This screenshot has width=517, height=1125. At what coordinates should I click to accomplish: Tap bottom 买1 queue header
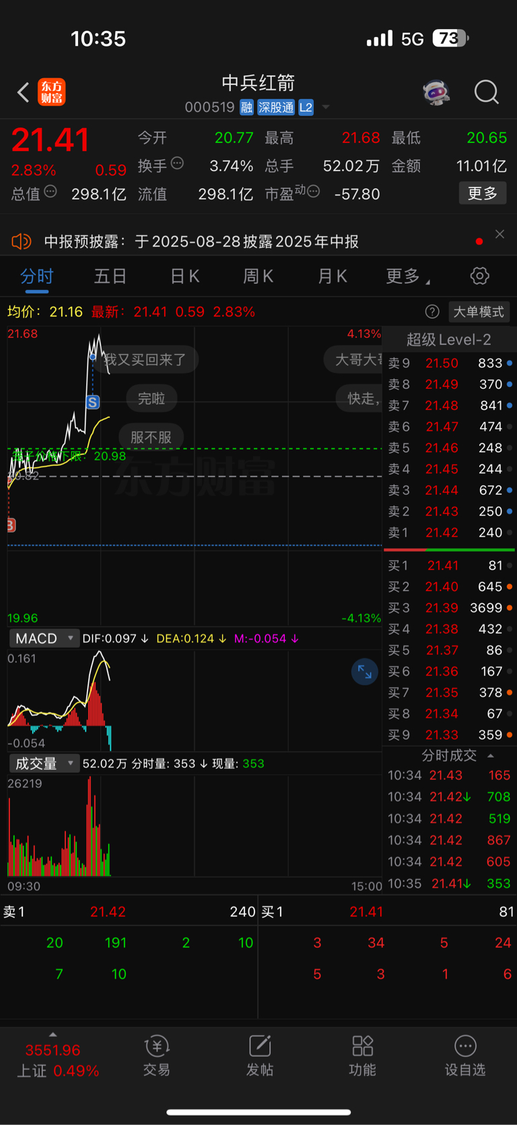tap(388, 912)
